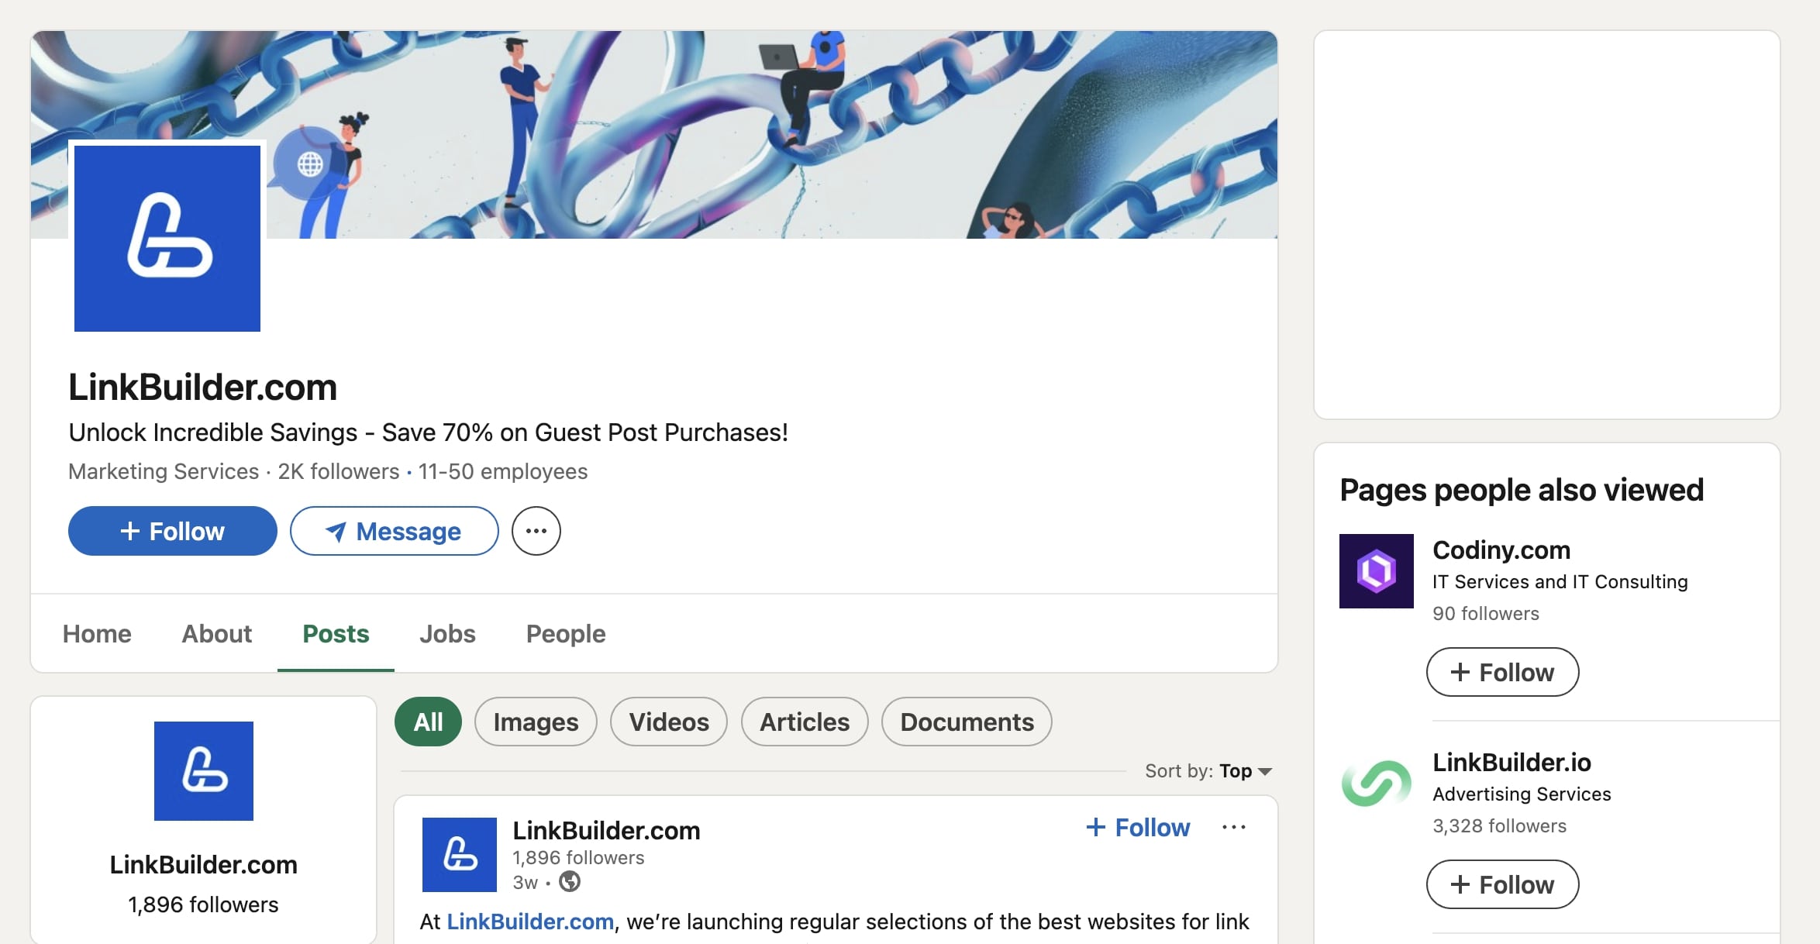The width and height of the screenshot is (1820, 944).
Task: Click the post's LinkBuilder.com avatar thumbnail
Action: click(458, 854)
